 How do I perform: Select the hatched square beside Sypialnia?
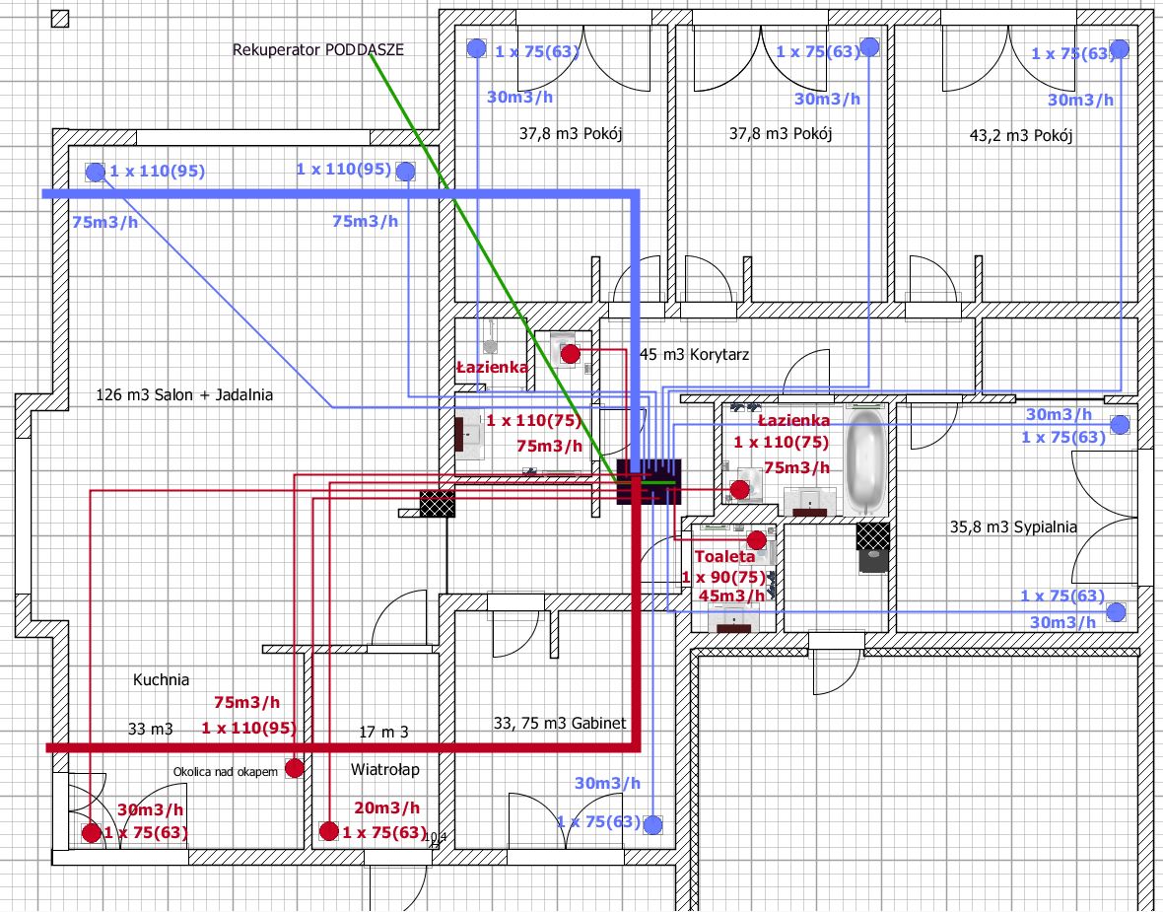click(x=872, y=537)
